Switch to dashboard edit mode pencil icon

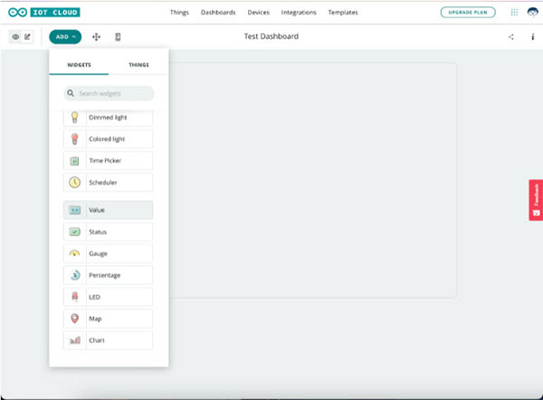click(x=27, y=37)
